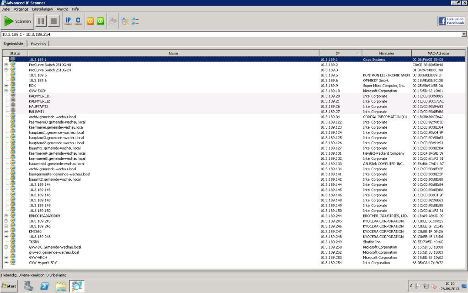Expand the GVW-EXCH row
This screenshot has width=468, height=293.
pos(6,91)
